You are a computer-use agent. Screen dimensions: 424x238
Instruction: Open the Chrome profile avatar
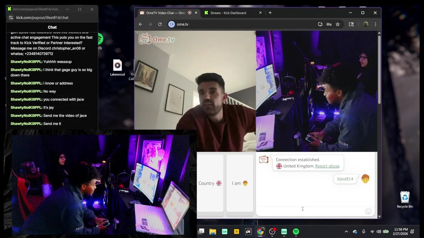pos(365,24)
